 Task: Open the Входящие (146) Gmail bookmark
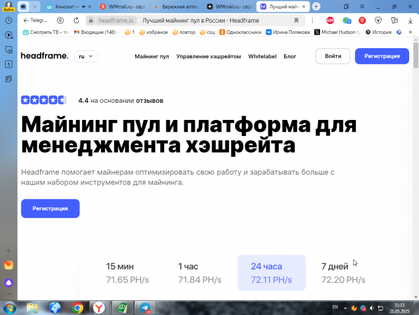pyautogui.click(x=95, y=32)
